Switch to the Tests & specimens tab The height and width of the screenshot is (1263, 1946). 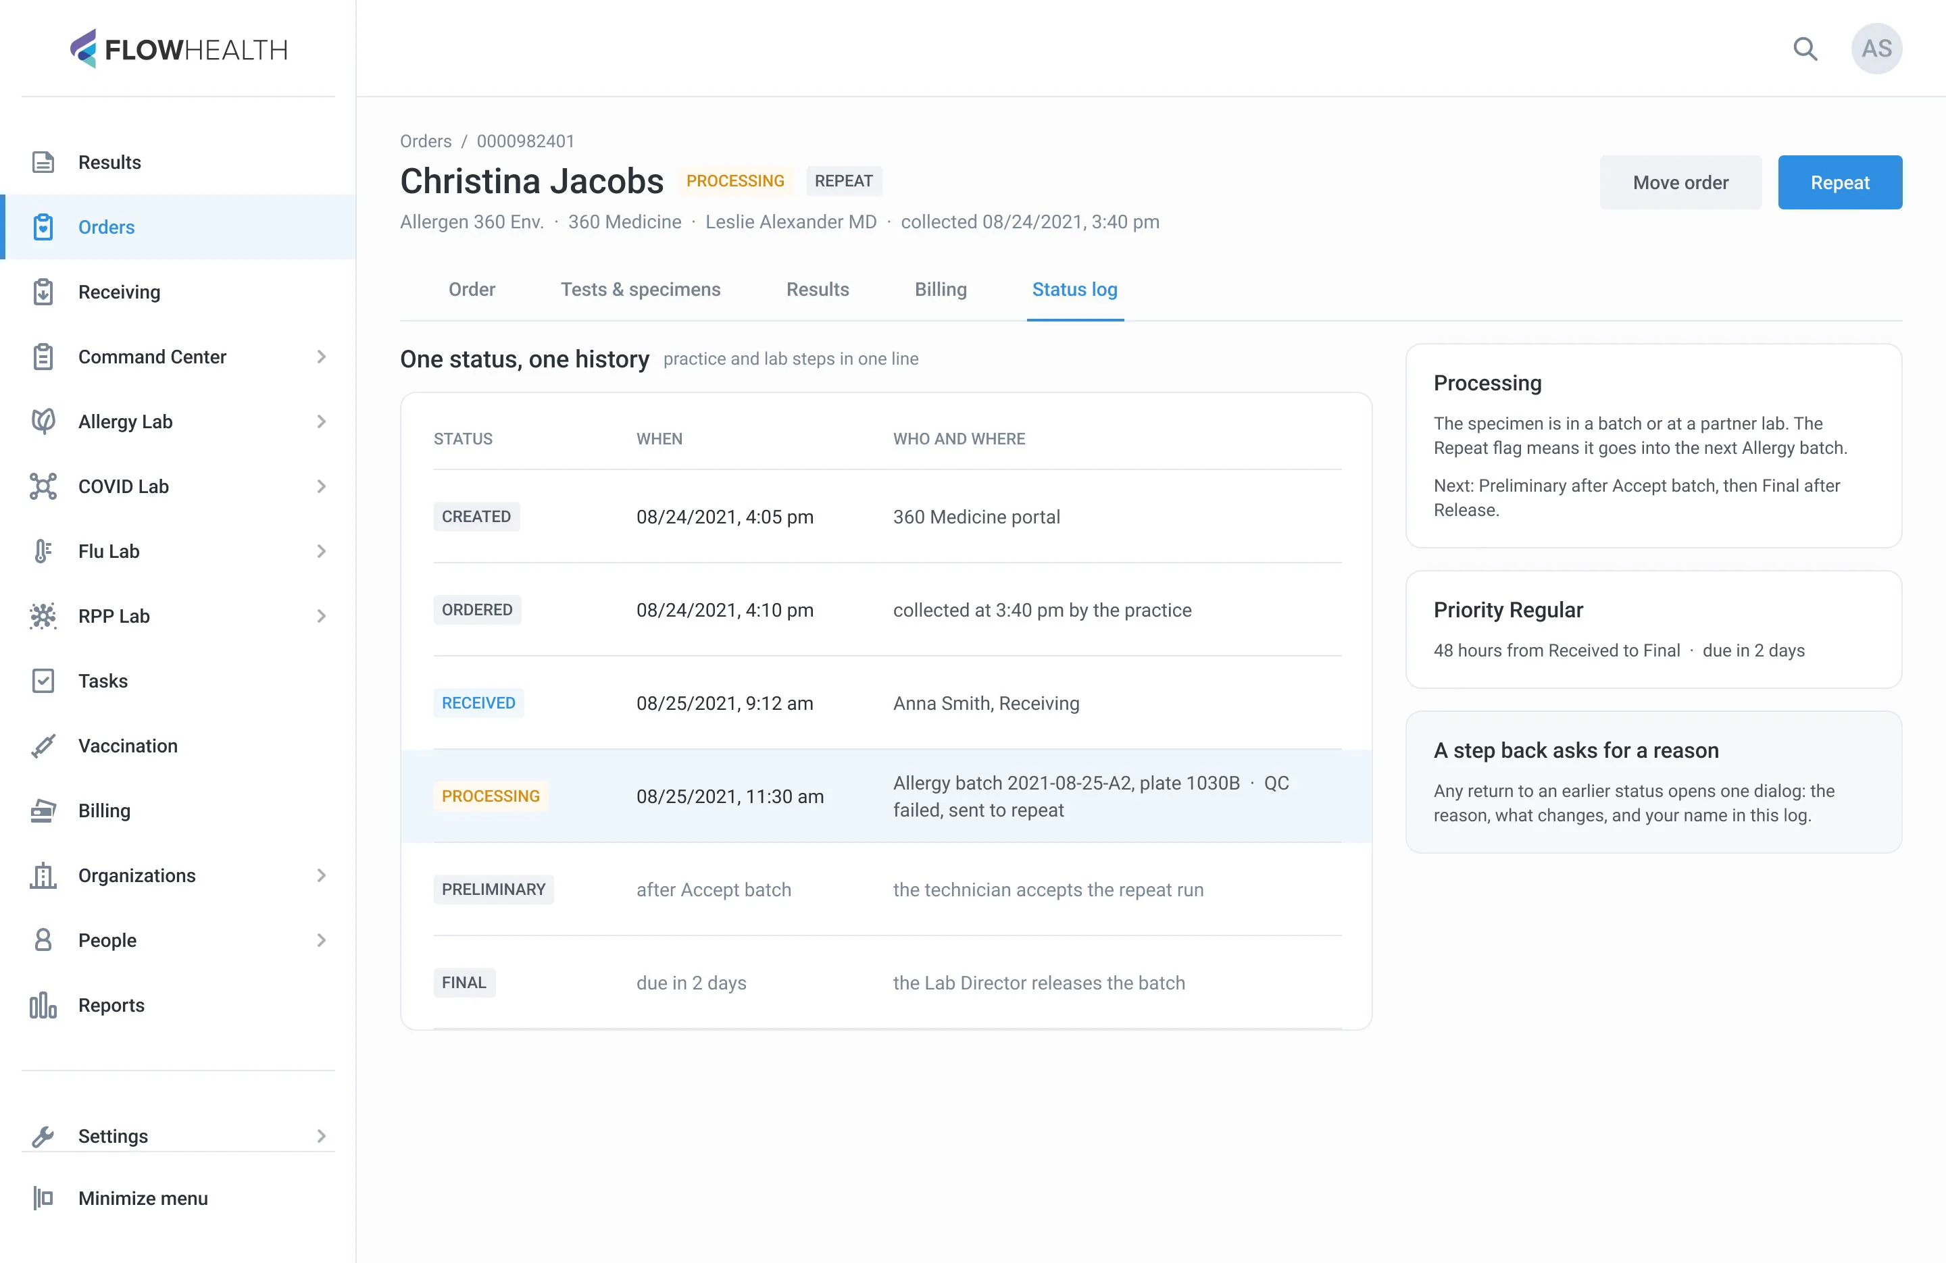pos(640,289)
